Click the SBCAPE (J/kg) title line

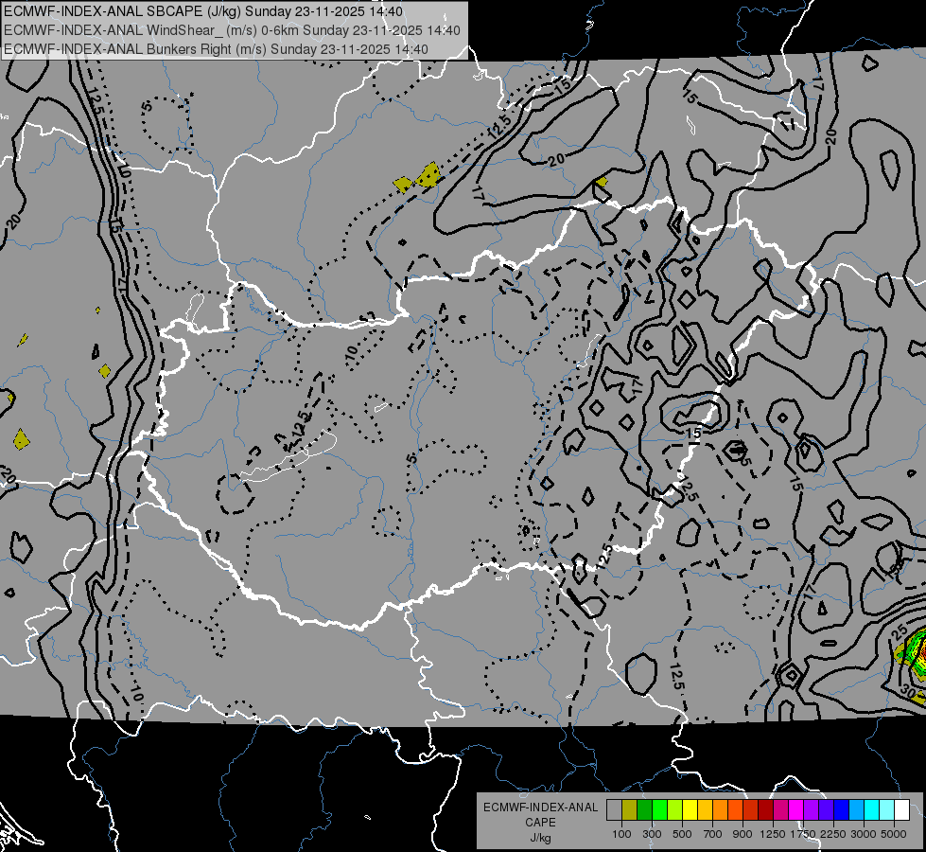203,11
